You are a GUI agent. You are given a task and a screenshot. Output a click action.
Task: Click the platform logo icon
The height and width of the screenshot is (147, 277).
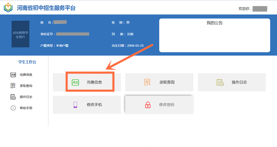point(8,8)
